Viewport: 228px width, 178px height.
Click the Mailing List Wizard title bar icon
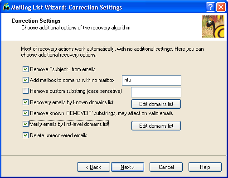click(6, 7)
